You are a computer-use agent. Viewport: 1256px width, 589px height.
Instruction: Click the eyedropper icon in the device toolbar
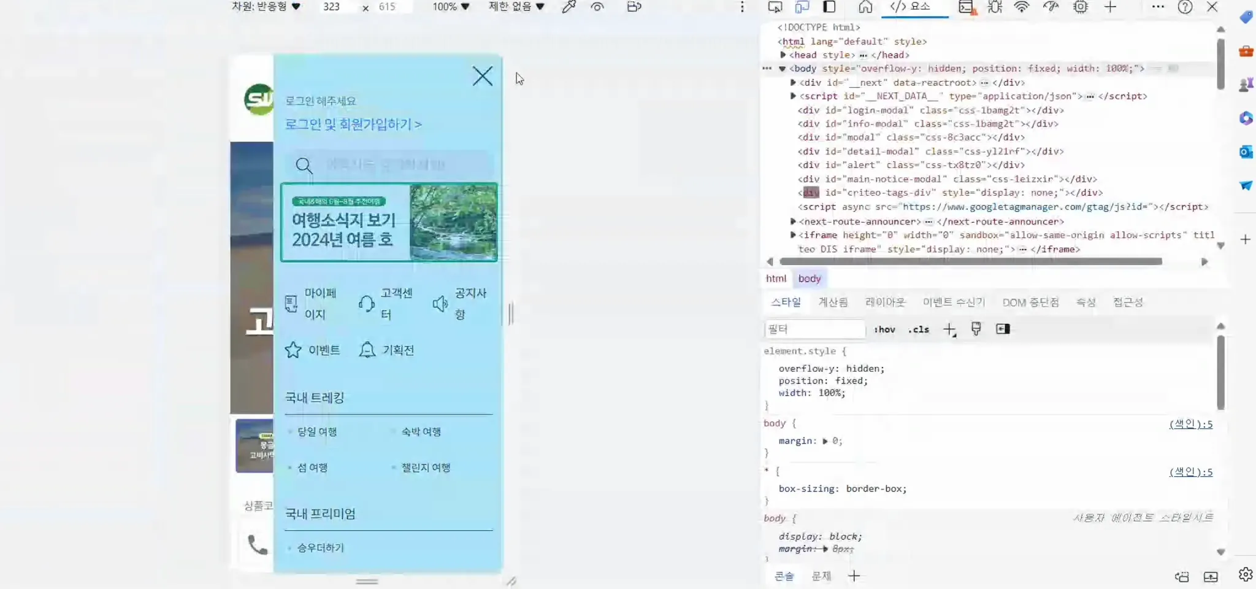[569, 7]
